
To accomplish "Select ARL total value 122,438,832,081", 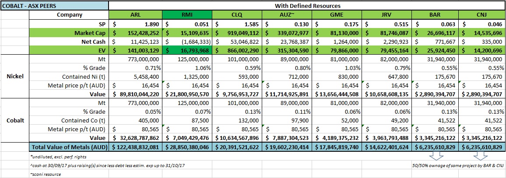I will 136,147.
